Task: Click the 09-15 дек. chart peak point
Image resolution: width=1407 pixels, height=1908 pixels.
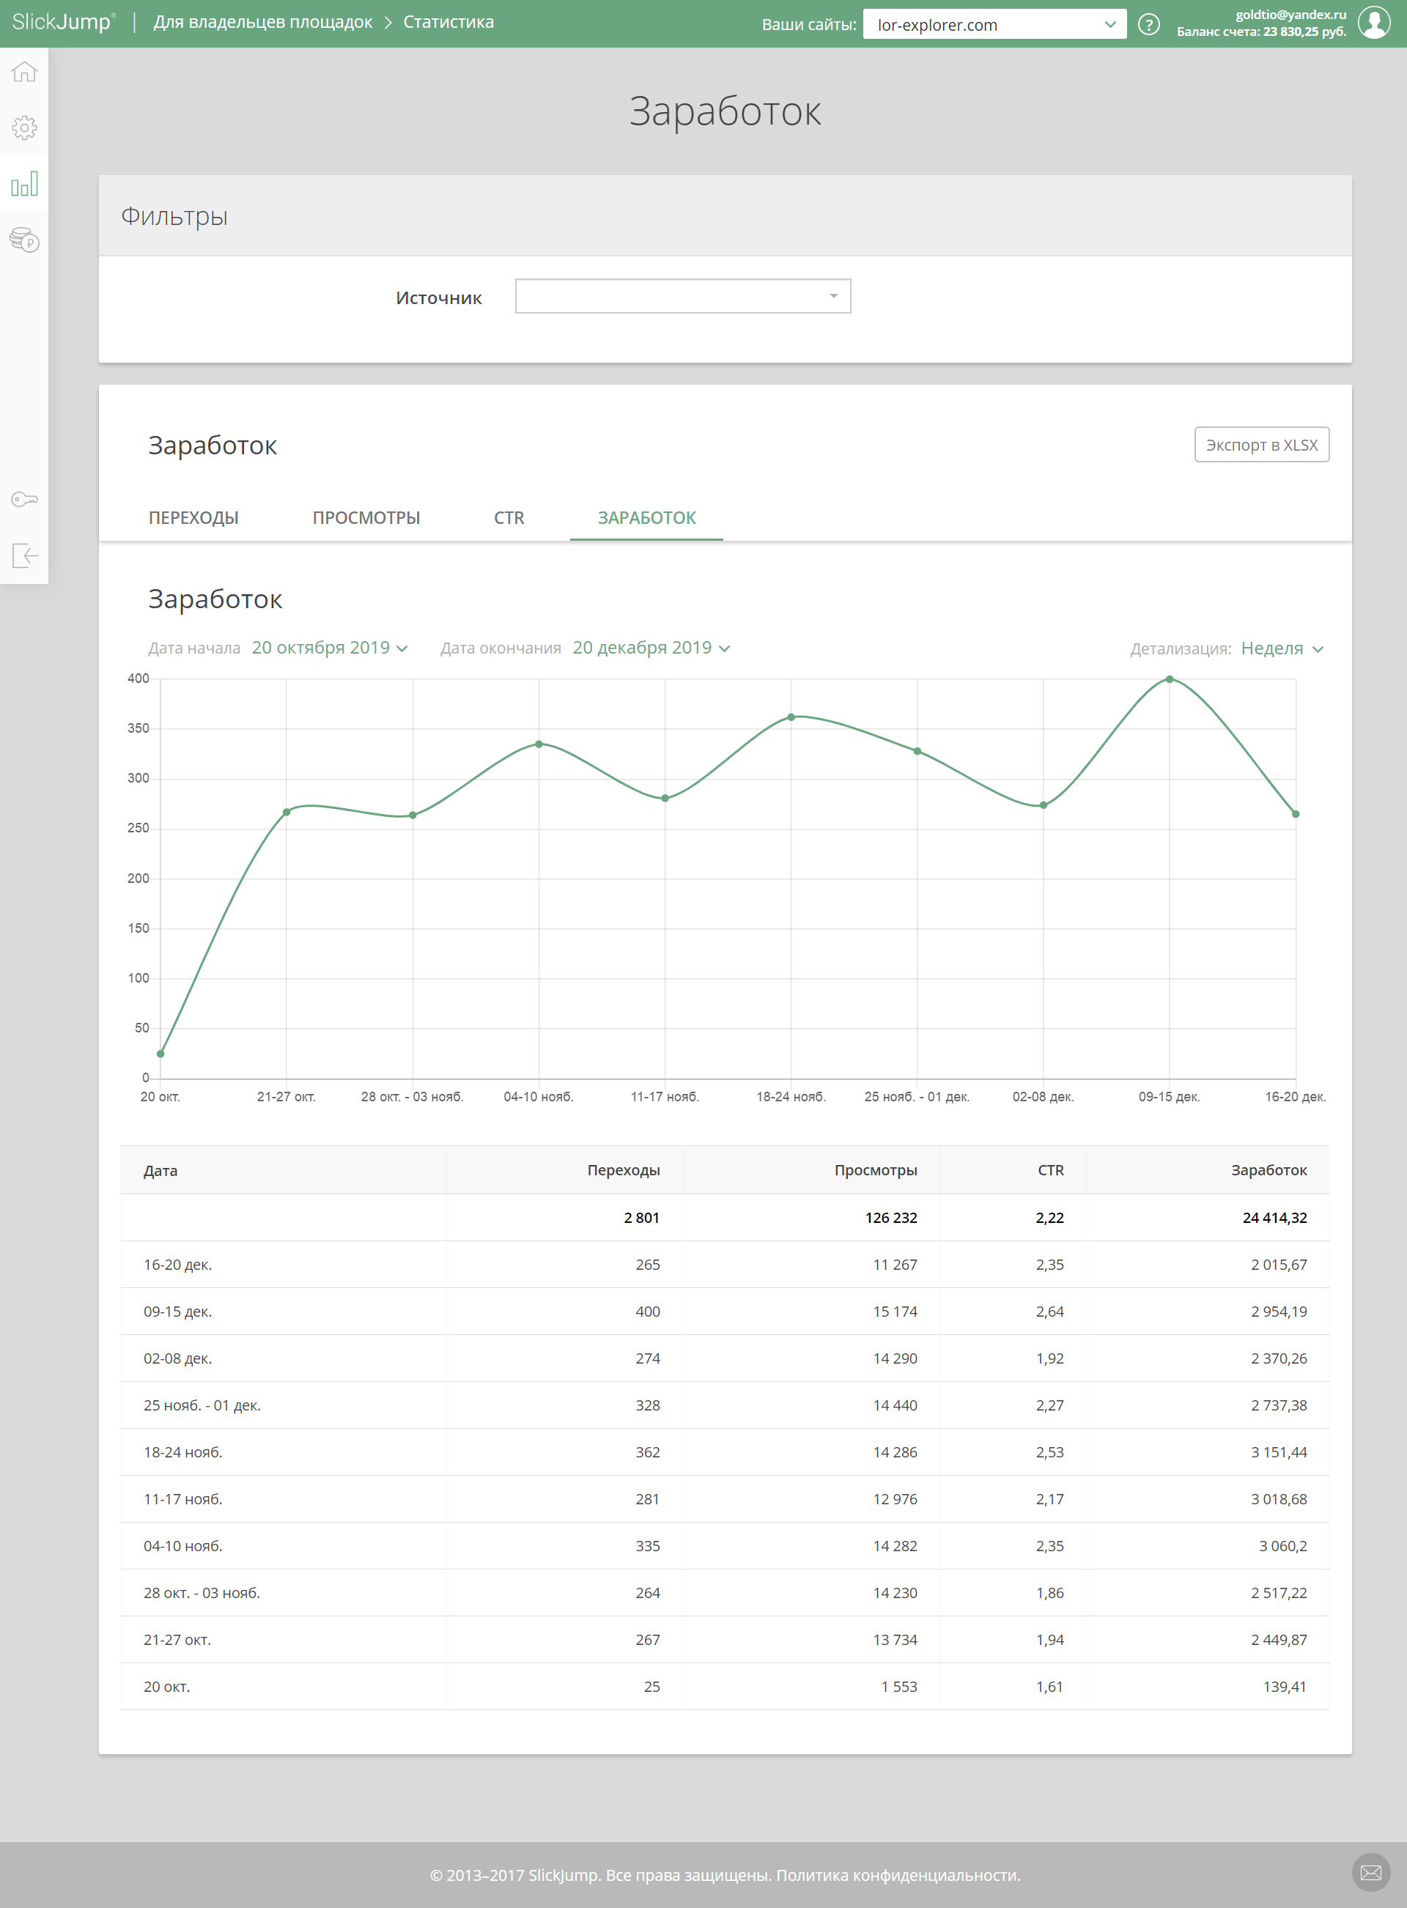Action: coord(1169,679)
